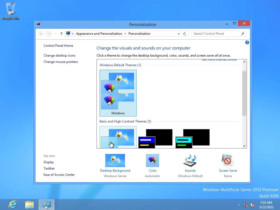Select the first basic theme with daisy
The image size is (280, 210).
pyautogui.click(x=118, y=137)
